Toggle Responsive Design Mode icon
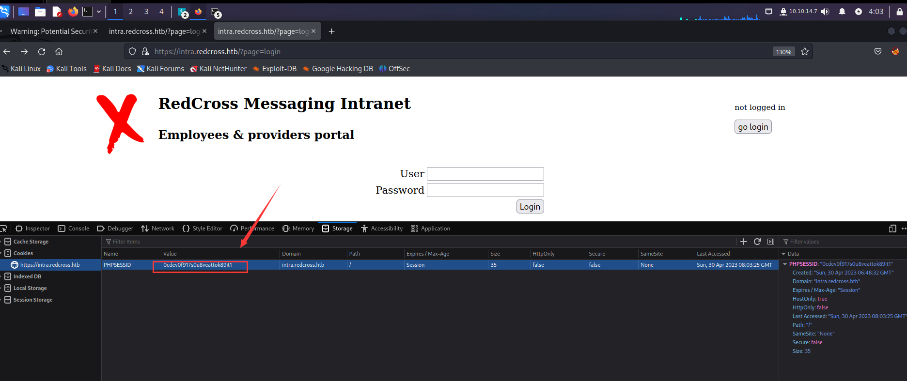 (x=892, y=229)
